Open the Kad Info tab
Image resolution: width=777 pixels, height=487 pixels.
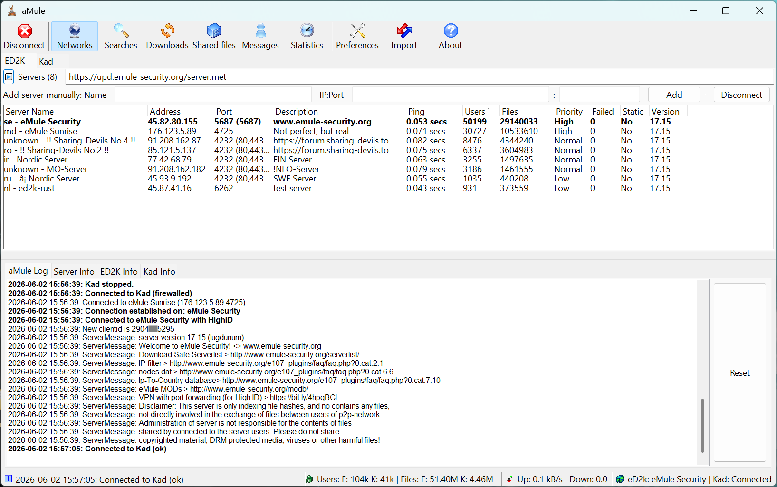[159, 271]
